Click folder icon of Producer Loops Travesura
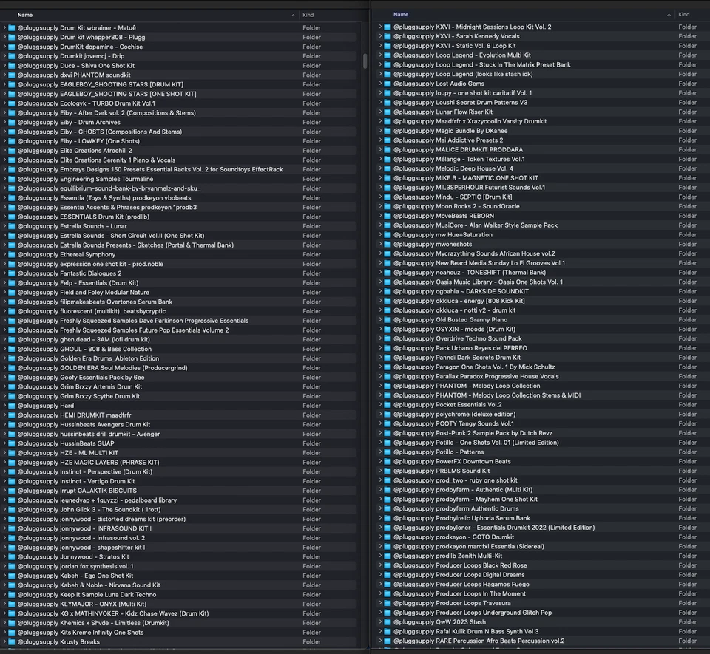 (388, 603)
